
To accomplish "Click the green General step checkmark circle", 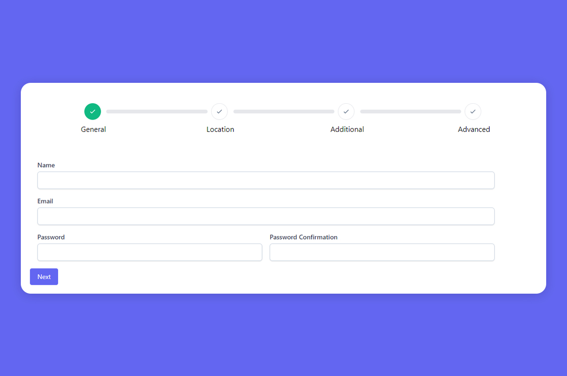I will click(93, 112).
